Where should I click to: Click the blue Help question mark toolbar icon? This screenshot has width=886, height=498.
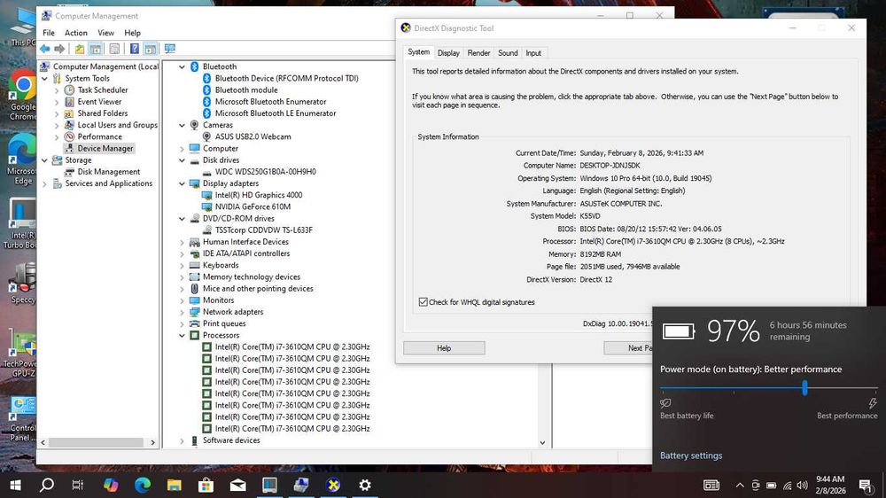[x=135, y=49]
